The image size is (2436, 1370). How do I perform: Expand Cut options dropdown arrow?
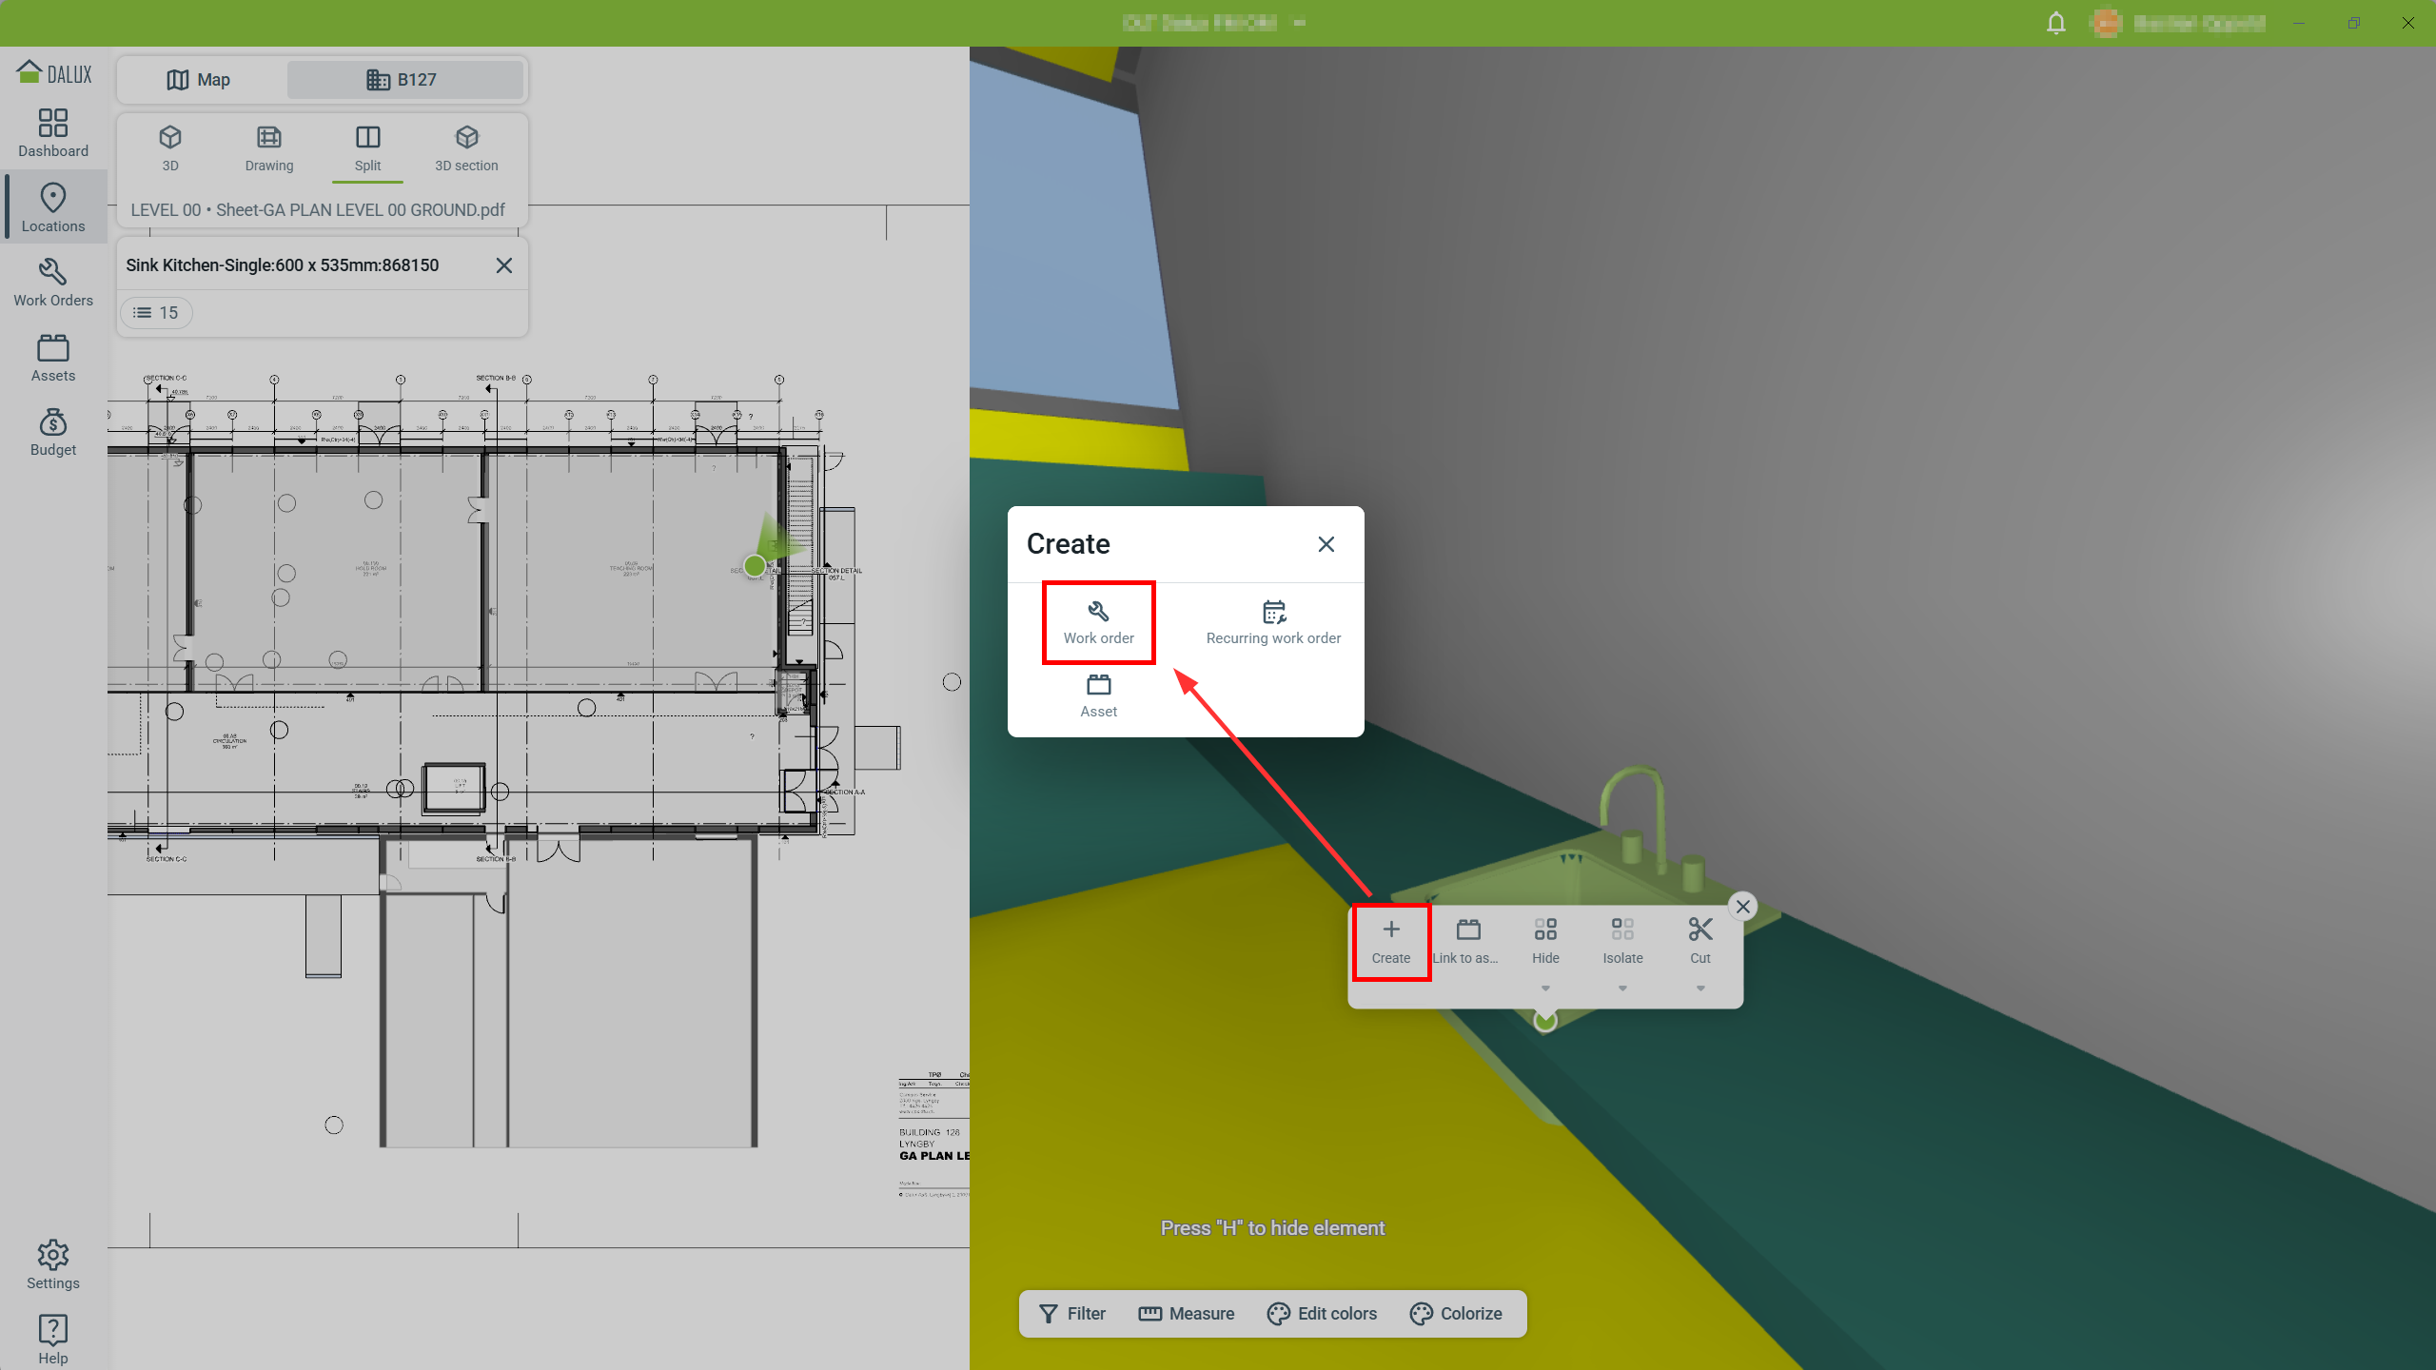[x=1700, y=988]
